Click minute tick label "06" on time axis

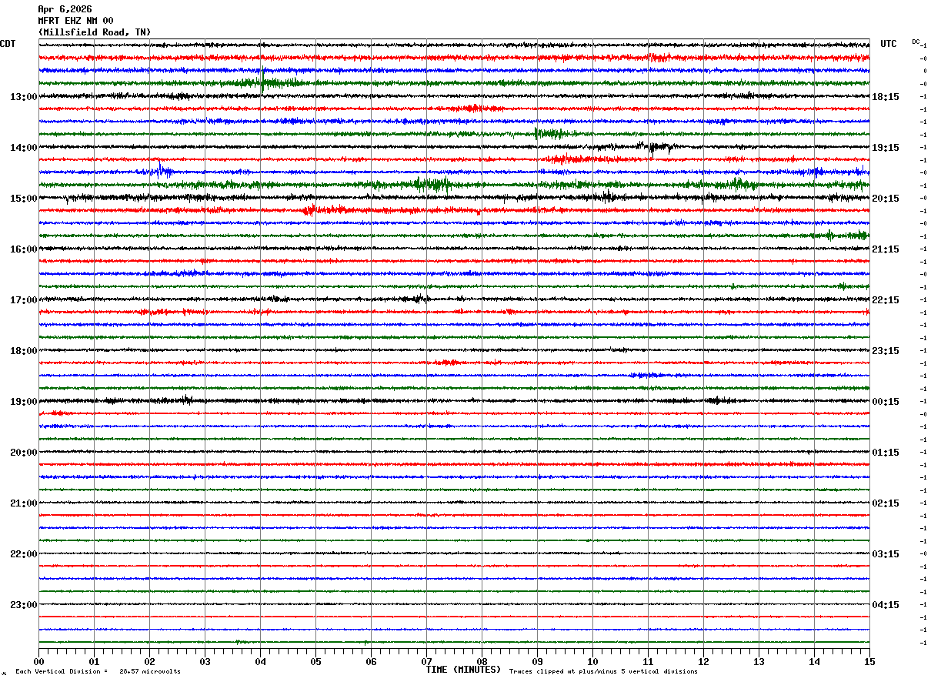tap(371, 661)
